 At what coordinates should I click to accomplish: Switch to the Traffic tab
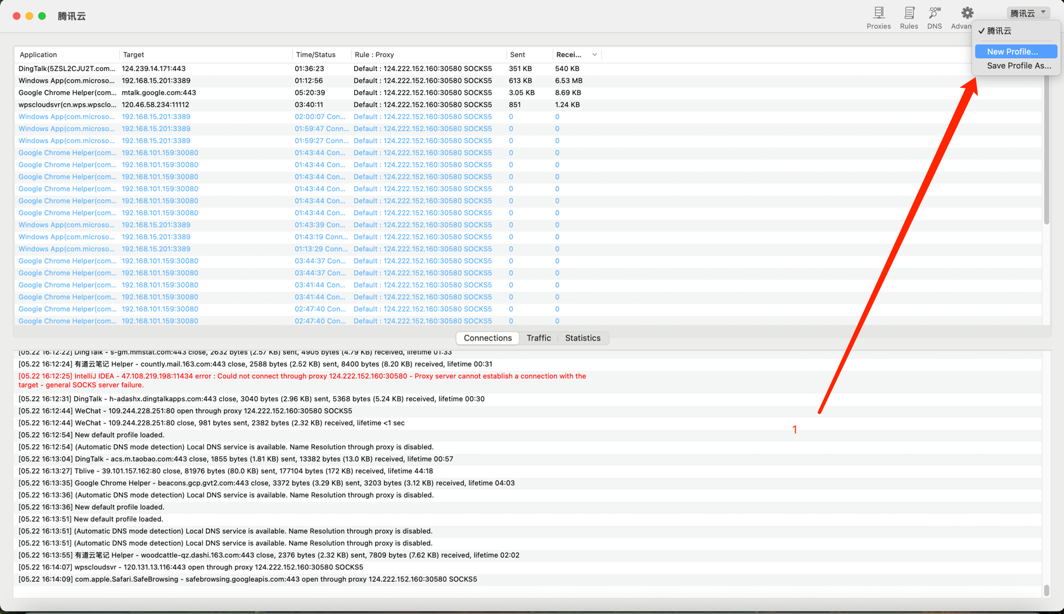tap(539, 338)
